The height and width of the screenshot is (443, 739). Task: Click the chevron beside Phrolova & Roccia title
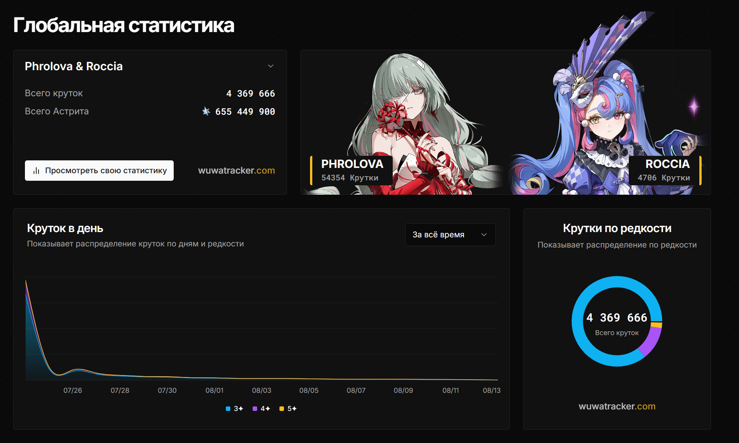coord(271,66)
